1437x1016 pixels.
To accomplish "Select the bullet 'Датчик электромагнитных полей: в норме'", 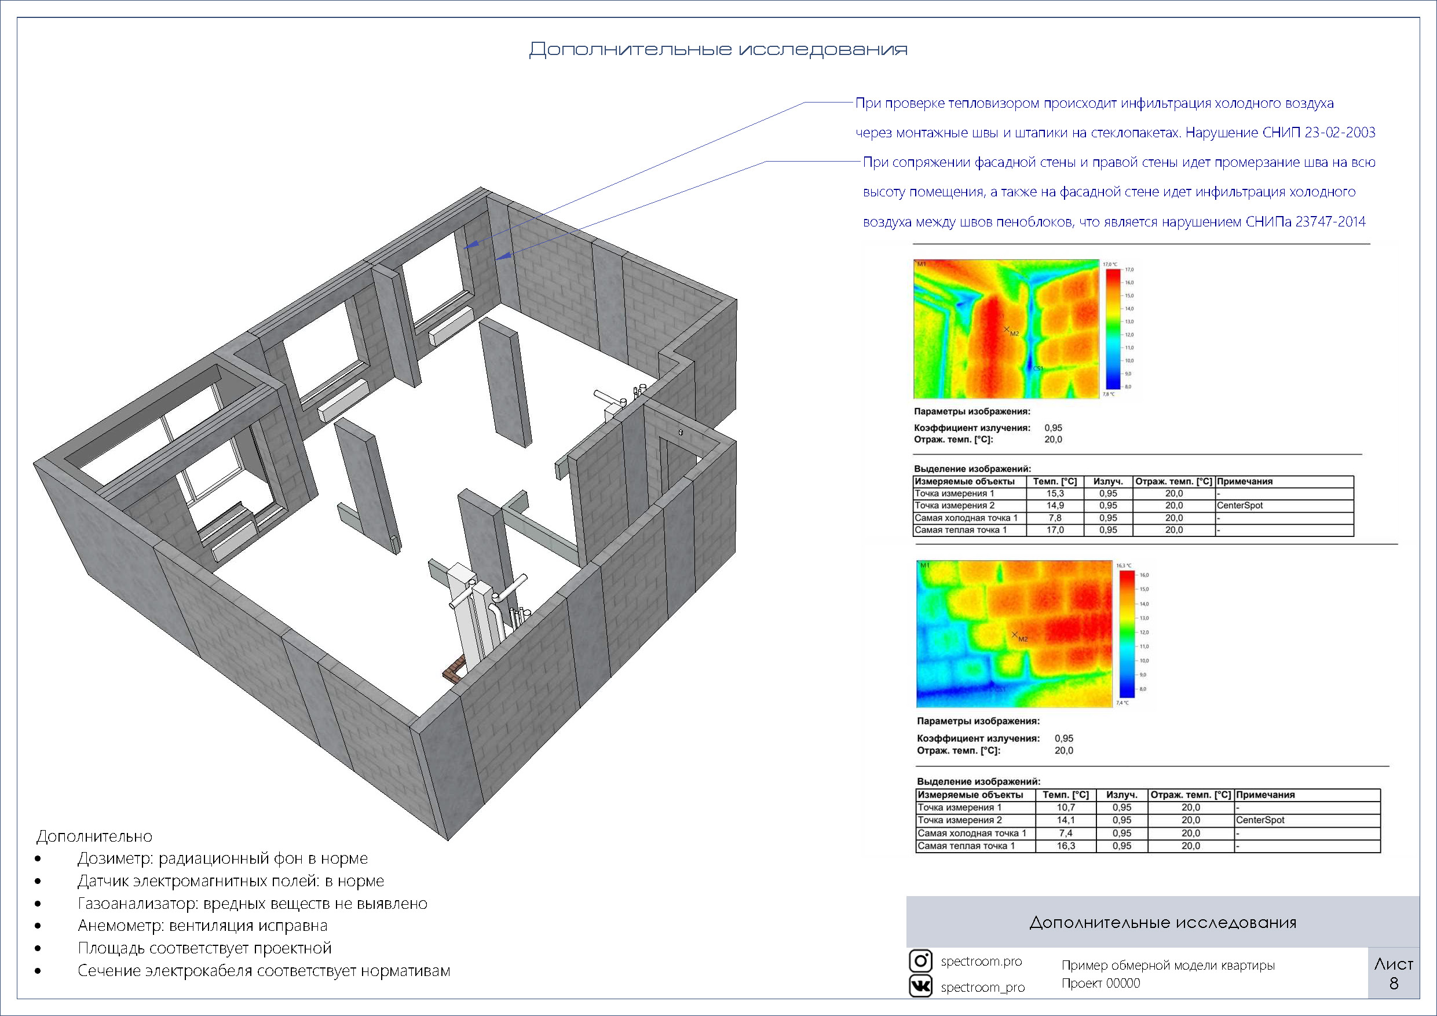I will (x=231, y=881).
